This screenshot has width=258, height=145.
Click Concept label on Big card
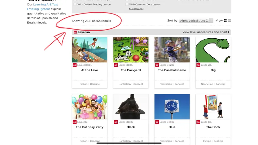click(x=221, y=84)
